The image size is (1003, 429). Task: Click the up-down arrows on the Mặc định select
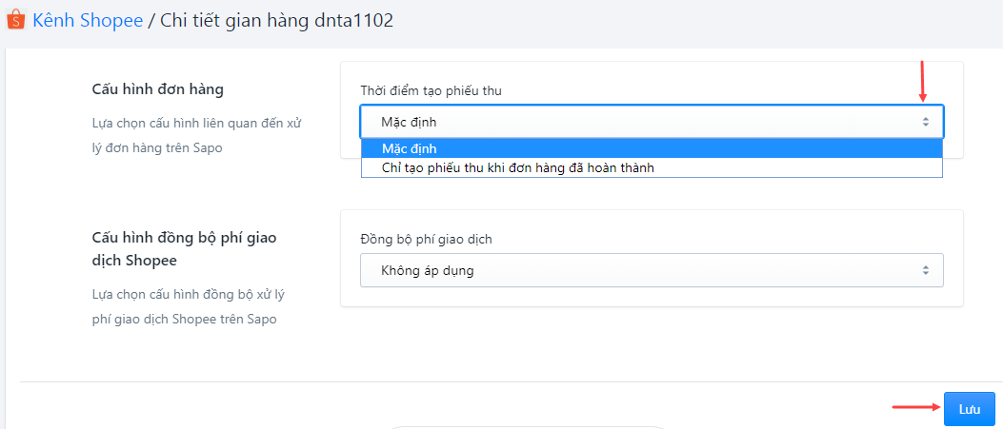tap(925, 122)
